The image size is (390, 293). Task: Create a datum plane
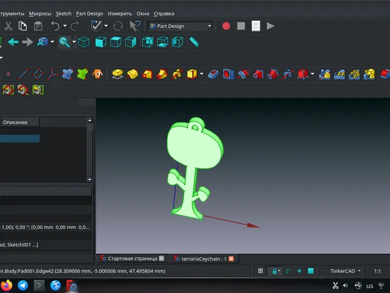coord(38,74)
